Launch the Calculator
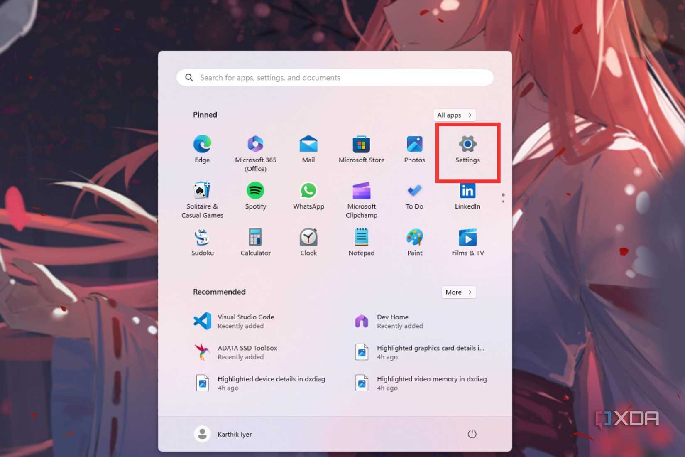The height and width of the screenshot is (457, 685). point(255,242)
